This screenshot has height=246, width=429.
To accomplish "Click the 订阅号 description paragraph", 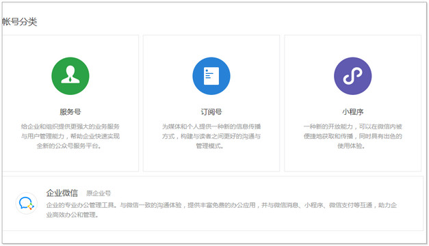I will point(211,136).
